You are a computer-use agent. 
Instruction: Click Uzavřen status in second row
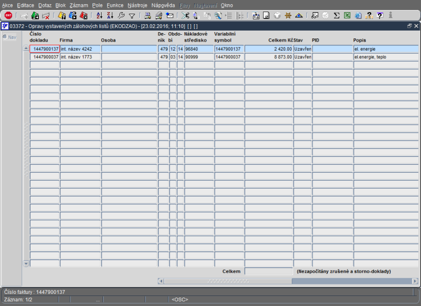(302, 57)
